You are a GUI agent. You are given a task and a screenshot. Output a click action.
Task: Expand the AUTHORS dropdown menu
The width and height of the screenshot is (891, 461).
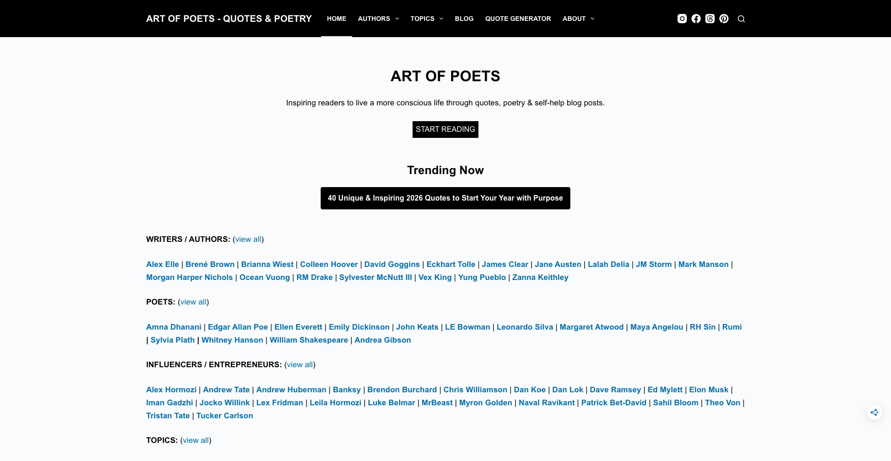(378, 19)
